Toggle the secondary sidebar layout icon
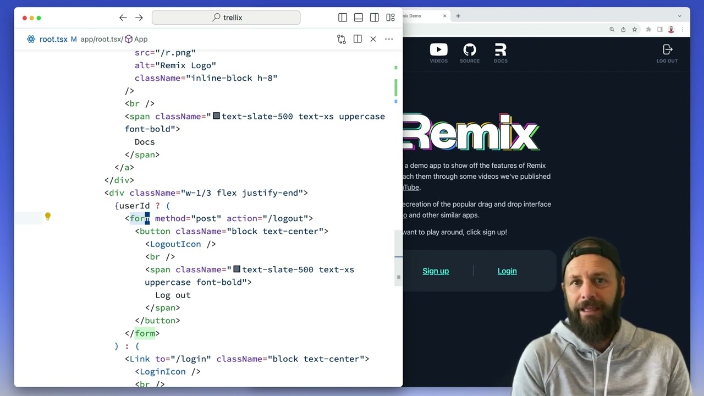704x396 pixels. (x=375, y=18)
